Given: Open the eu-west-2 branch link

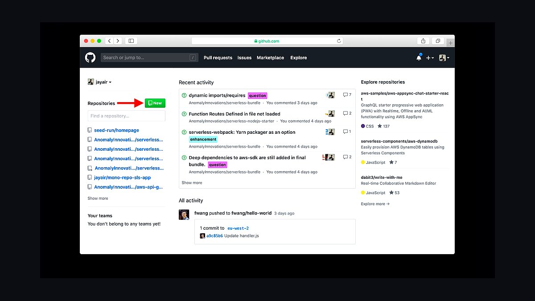Looking at the screenshot, I should 238,228.
